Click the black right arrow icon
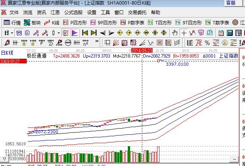Viewport: 245px width, 166px height. pyautogui.click(x=111, y=33)
